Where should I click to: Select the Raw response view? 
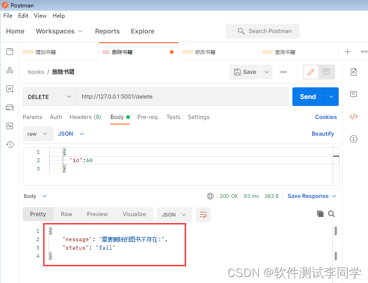click(66, 214)
